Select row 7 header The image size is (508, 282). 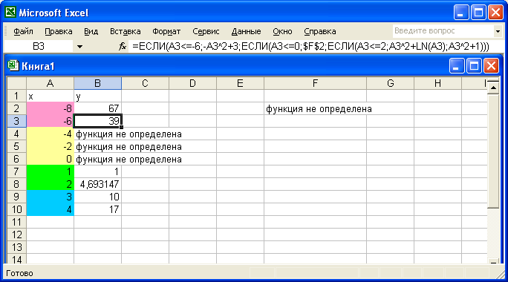pos(16,171)
